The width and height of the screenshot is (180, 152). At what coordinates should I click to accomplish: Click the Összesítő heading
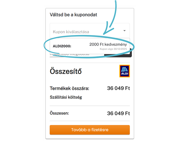click(66, 71)
